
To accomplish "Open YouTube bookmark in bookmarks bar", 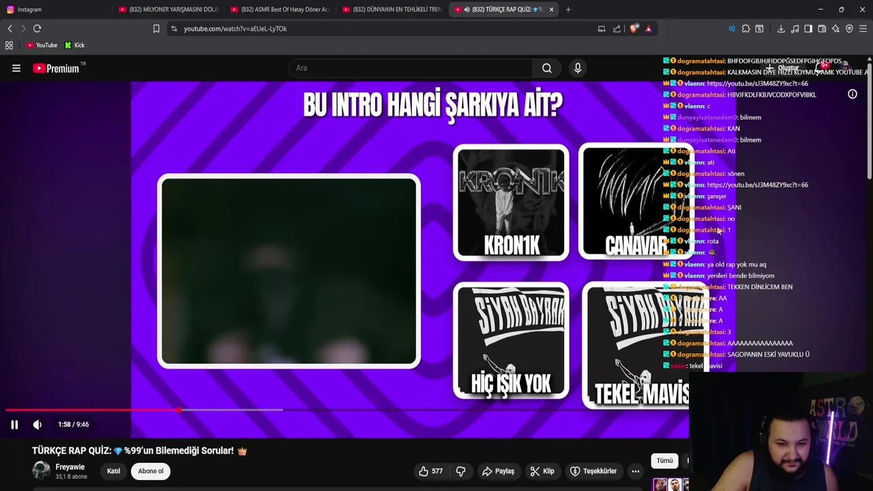I will tap(42, 45).
